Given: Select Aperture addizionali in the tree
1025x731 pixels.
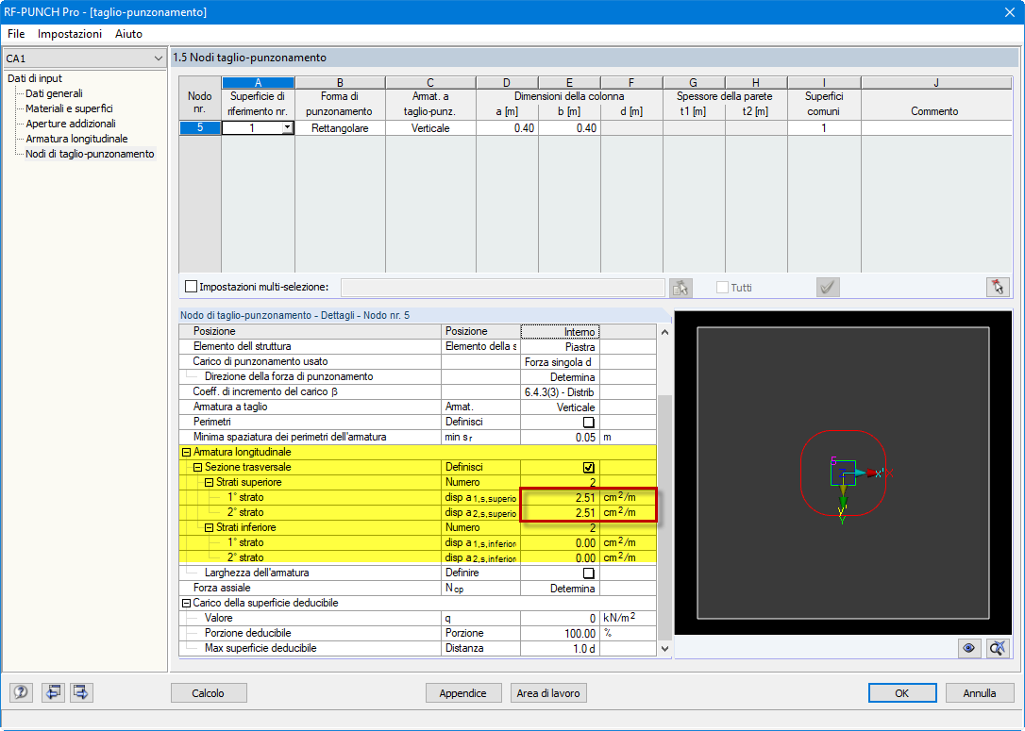Looking at the screenshot, I should 71,124.
